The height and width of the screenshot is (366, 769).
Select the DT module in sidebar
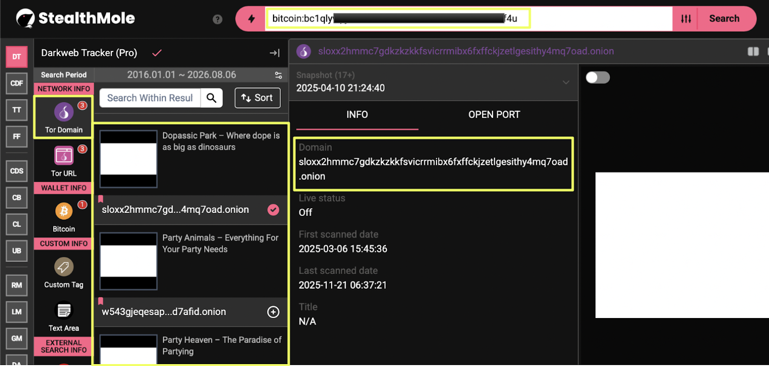tap(17, 57)
